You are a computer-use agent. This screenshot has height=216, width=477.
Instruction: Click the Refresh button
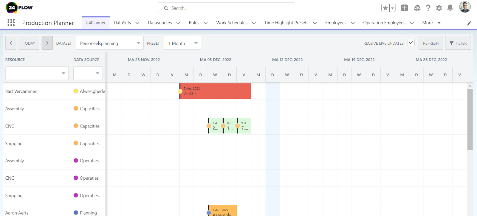click(430, 43)
